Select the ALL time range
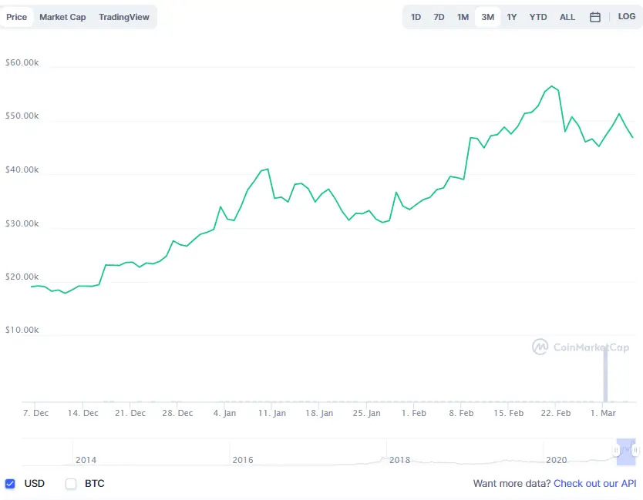643x500 pixels. coord(567,17)
